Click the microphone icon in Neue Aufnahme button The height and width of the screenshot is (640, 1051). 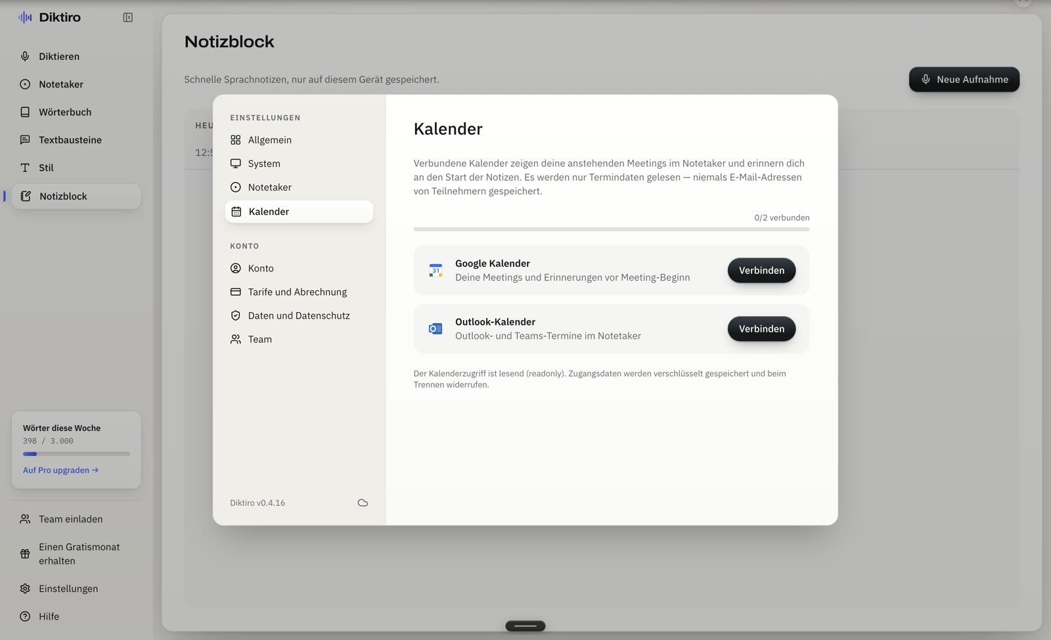(926, 80)
